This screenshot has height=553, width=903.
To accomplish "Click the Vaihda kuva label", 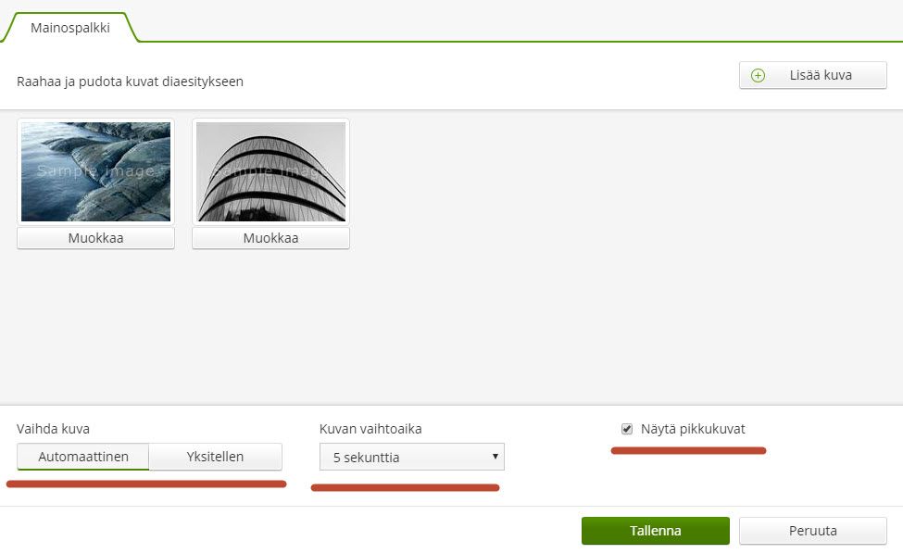I will click(53, 429).
